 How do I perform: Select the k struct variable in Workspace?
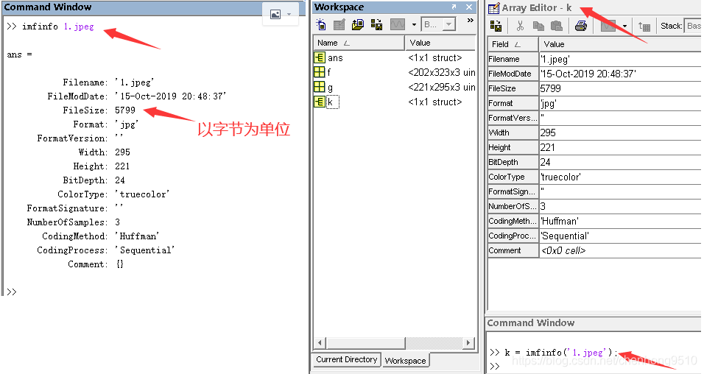332,102
